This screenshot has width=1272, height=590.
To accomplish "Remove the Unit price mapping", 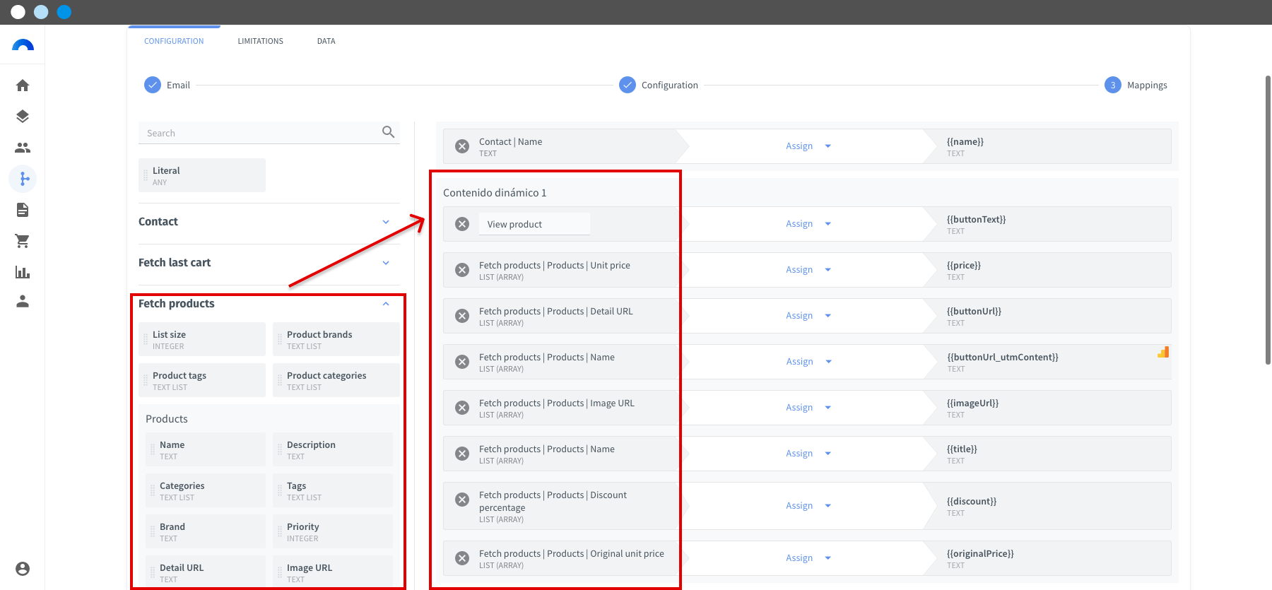I will pyautogui.click(x=462, y=270).
